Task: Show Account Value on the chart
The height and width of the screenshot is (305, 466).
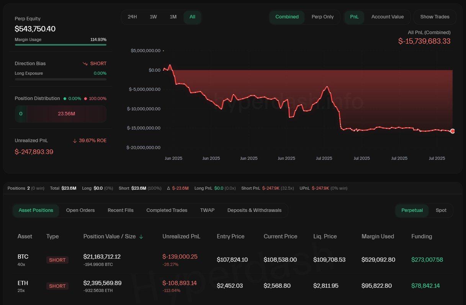Action: 388,17
